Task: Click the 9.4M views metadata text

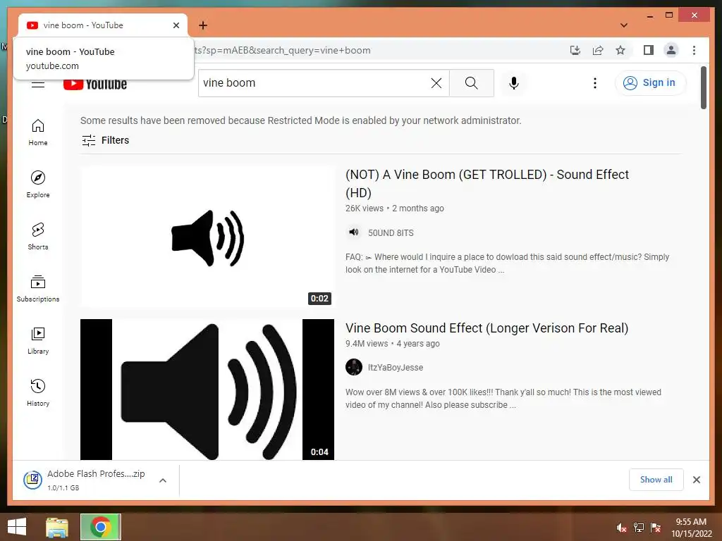Action: (x=367, y=344)
